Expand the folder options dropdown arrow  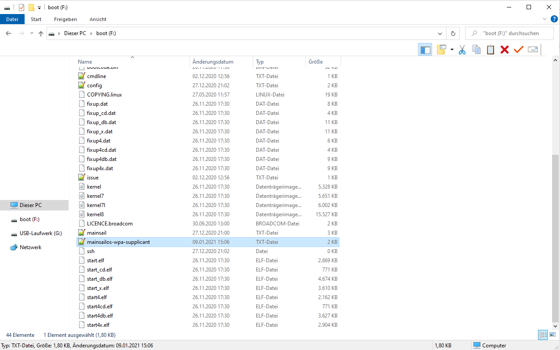[452, 50]
